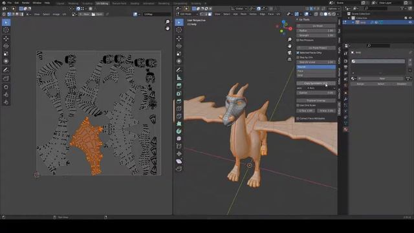Open the outliner filter dropdown
The image size is (414, 233).
(x=404, y=8)
